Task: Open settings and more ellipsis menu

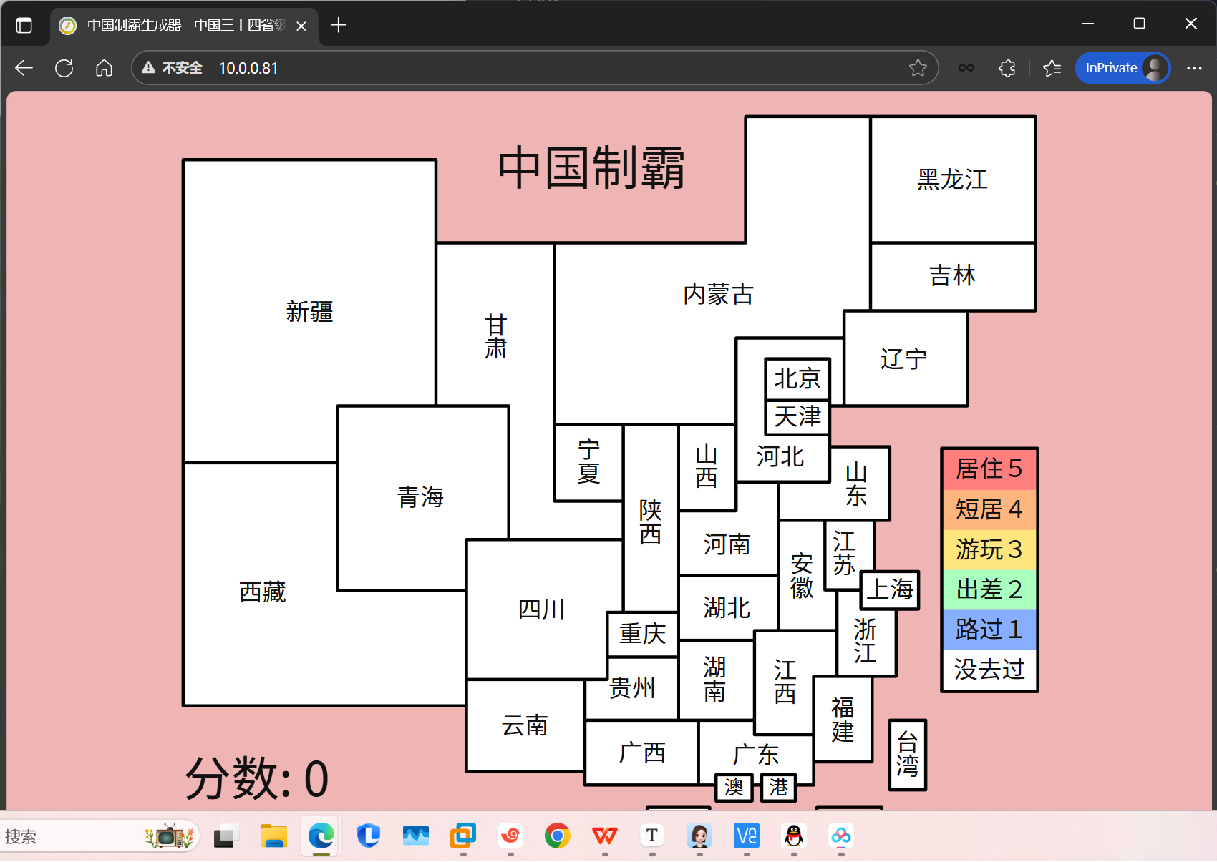Action: 1194,68
